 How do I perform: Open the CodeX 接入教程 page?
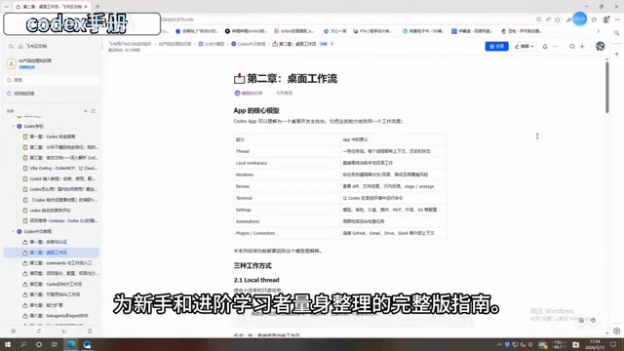62,178
